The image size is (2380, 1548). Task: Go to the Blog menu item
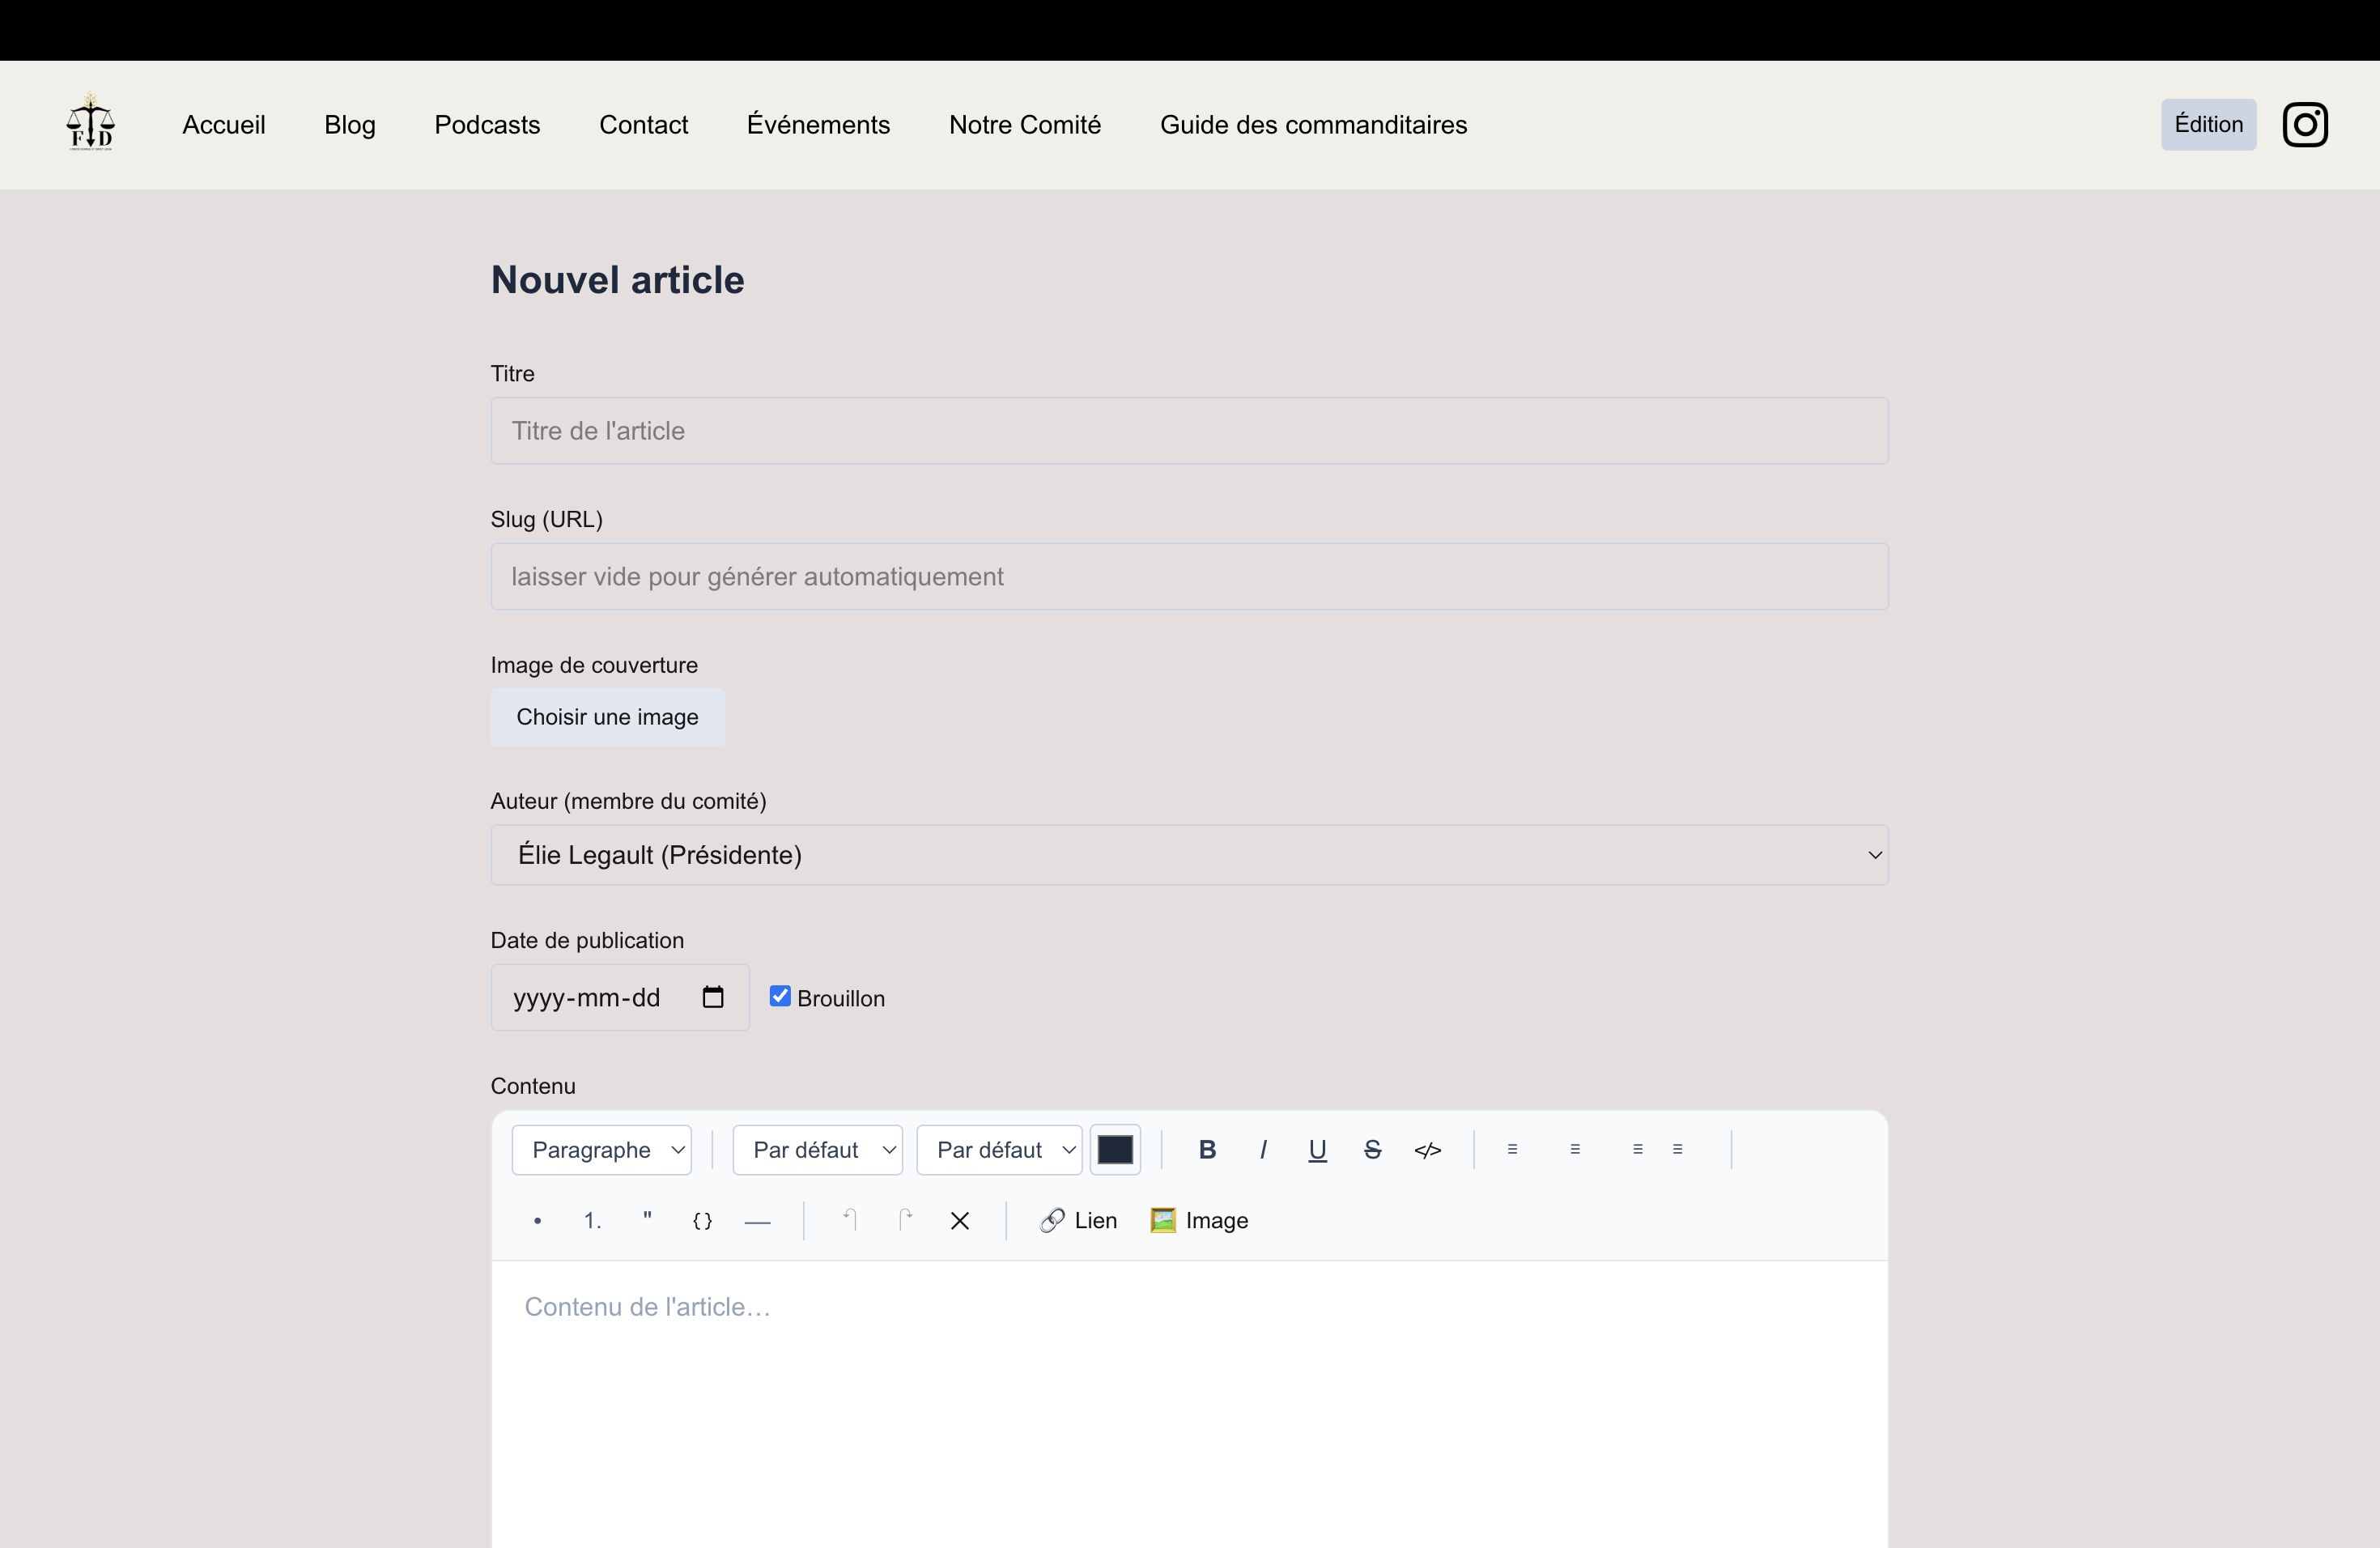pyautogui.click(x=350, y=125)
